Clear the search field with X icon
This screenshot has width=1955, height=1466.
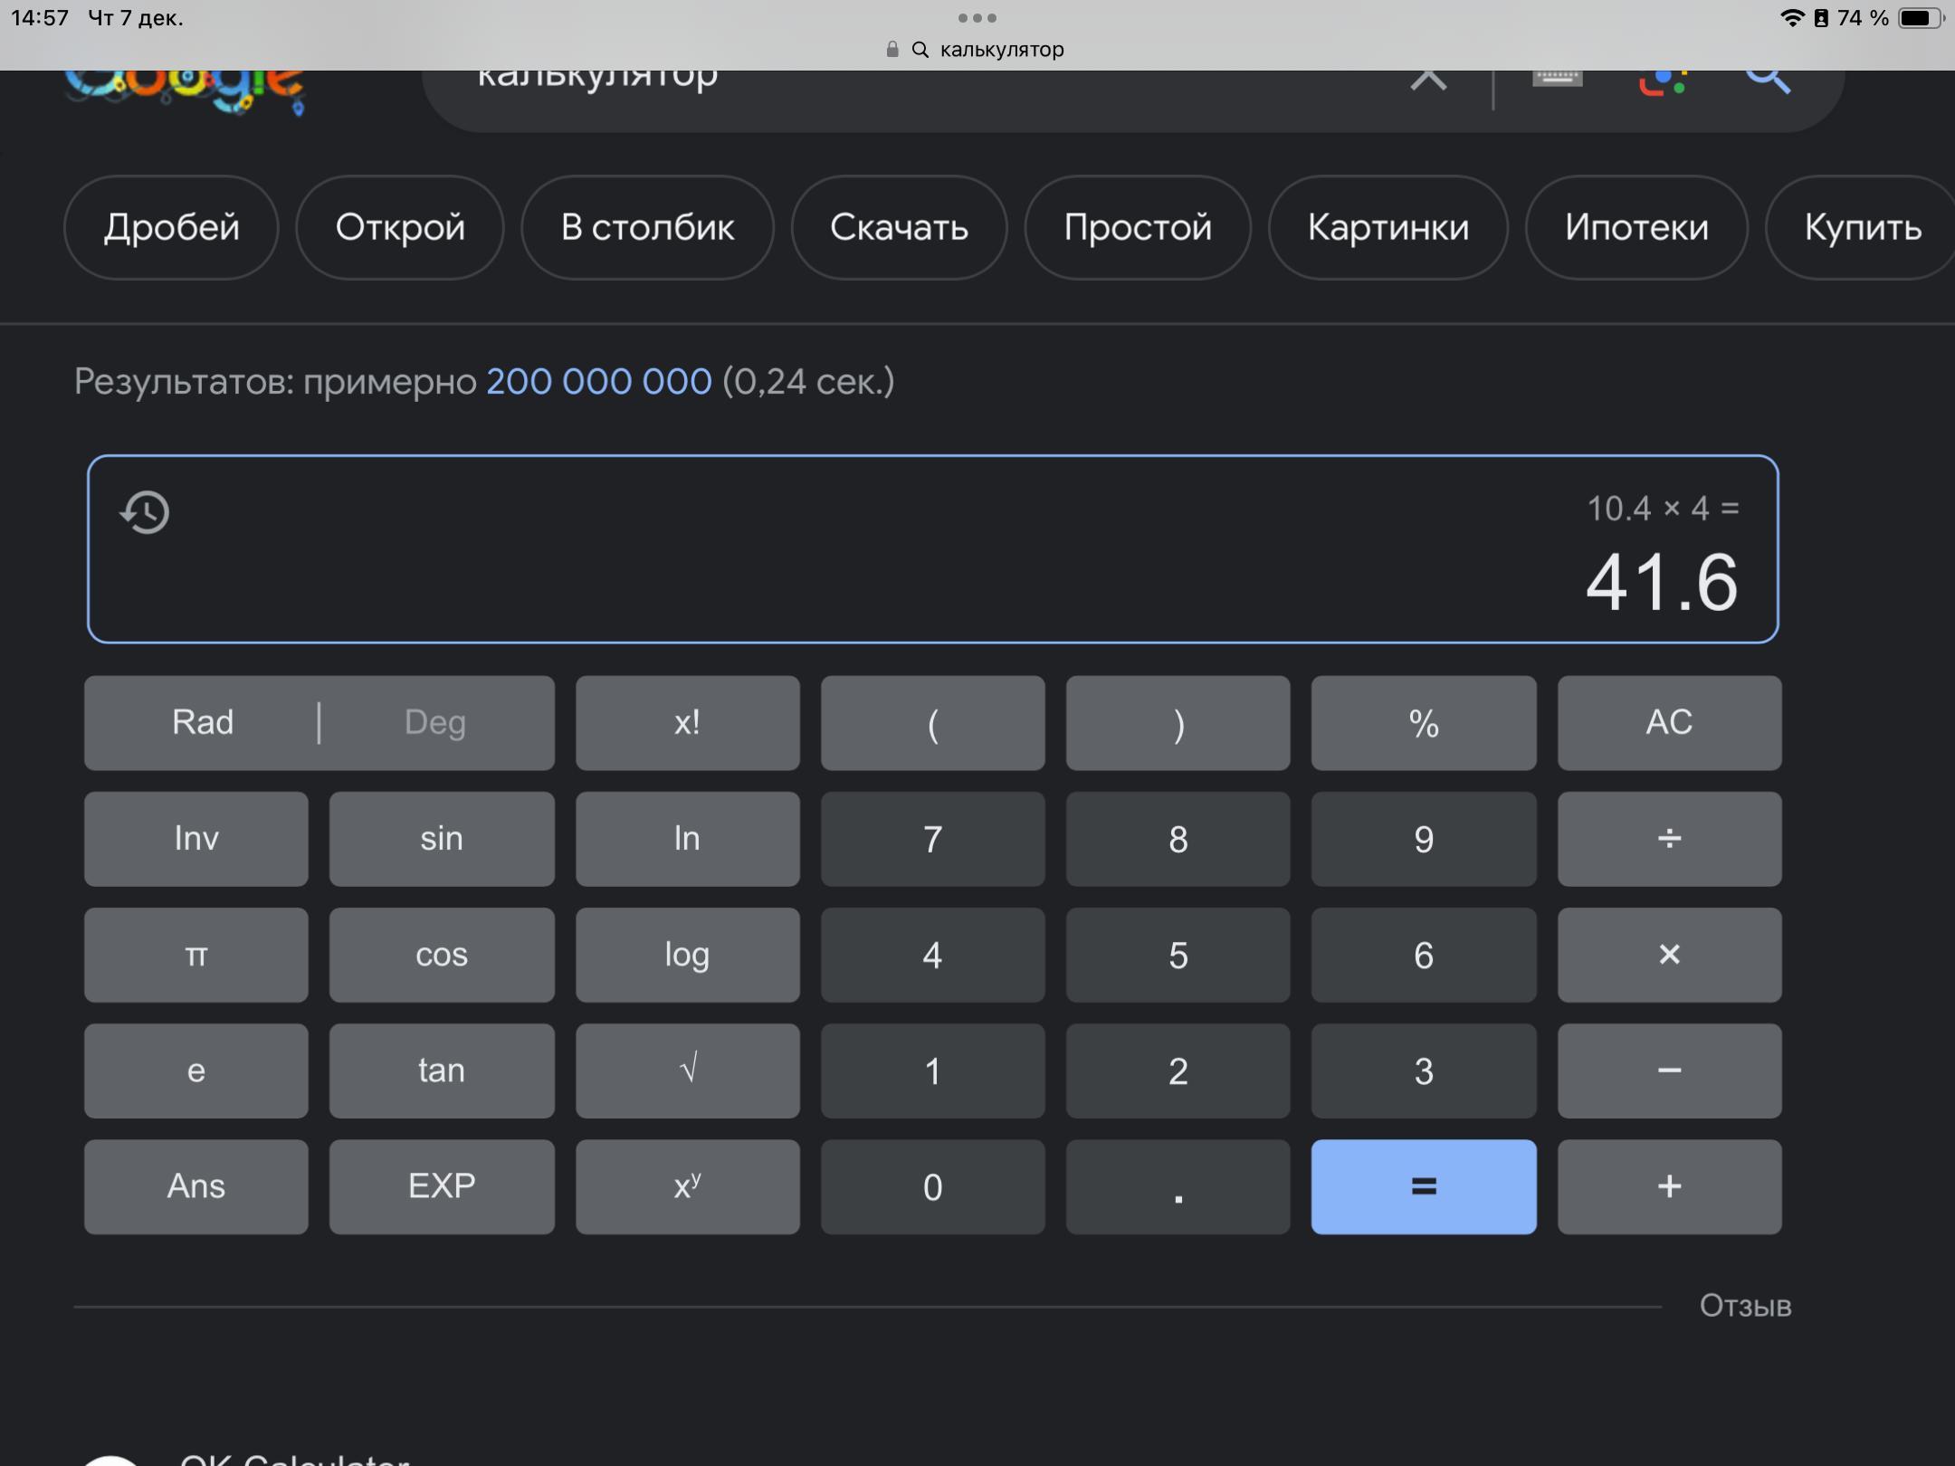click(x=1428, y=80)
